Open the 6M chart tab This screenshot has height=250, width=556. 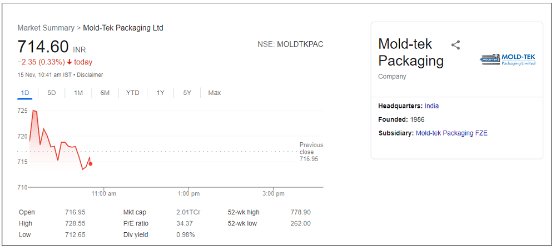pyautogui.click(x=105, y=93)
